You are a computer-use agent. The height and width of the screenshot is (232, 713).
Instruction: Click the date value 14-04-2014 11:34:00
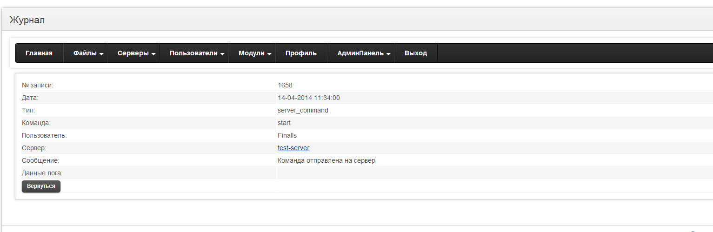pos(308,98)
